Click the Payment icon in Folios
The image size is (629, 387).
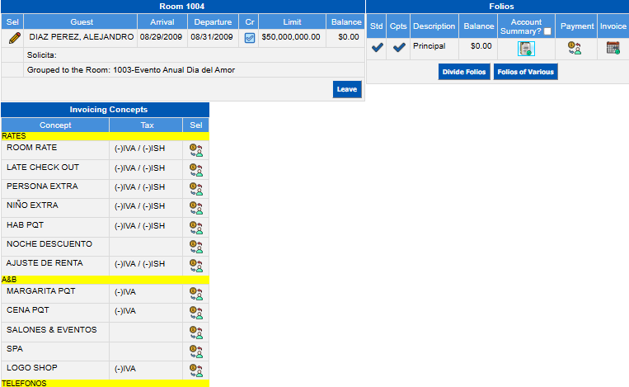point(575,49)
